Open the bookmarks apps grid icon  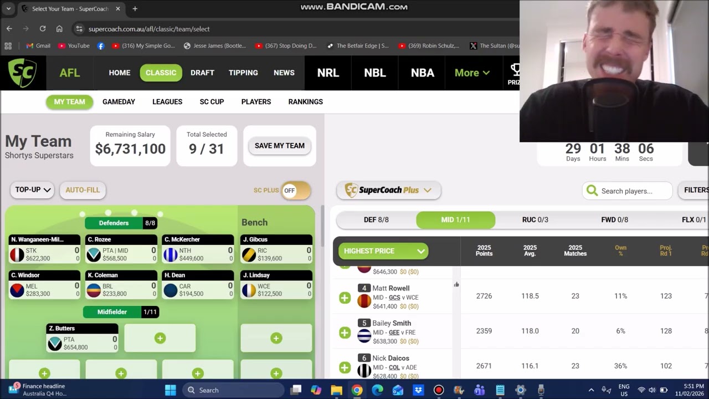8,46
